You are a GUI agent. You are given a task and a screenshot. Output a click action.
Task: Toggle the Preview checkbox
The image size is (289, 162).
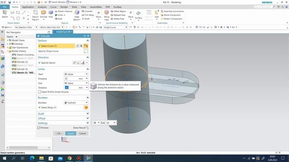39,128
